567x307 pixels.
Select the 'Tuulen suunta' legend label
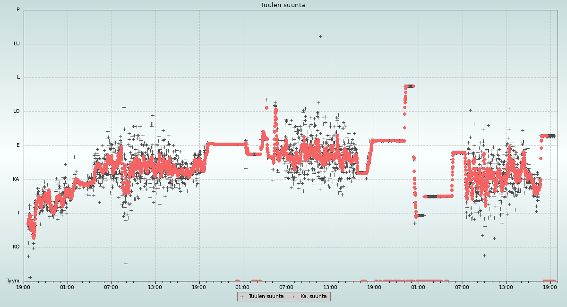[x=266, y=297]
